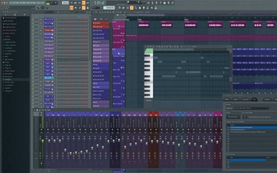Open the FILE menu
277x173 pixels.
click(x=11, y=3)
